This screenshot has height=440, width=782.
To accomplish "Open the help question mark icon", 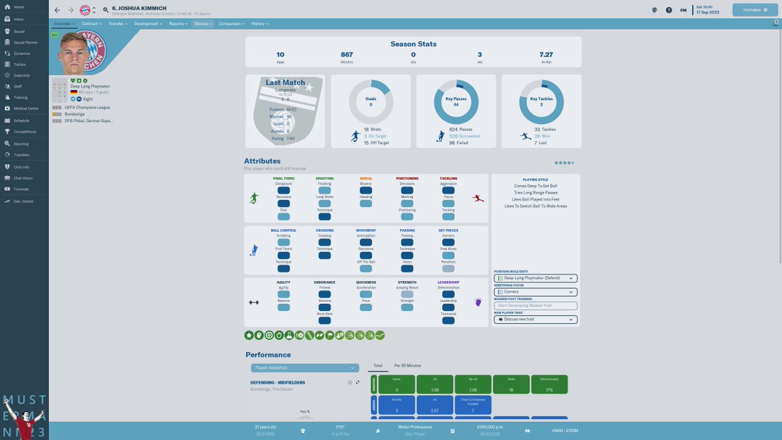I will (x=669, y=10).
